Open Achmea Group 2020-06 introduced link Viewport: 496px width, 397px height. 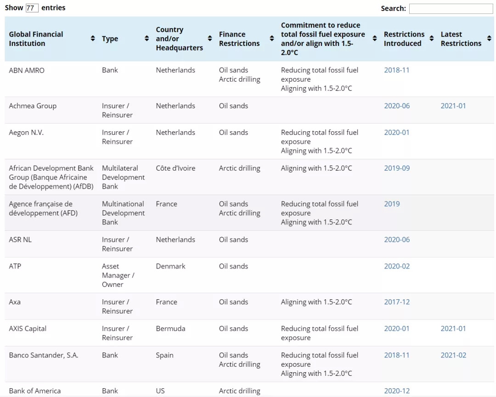tap(397, 106)
